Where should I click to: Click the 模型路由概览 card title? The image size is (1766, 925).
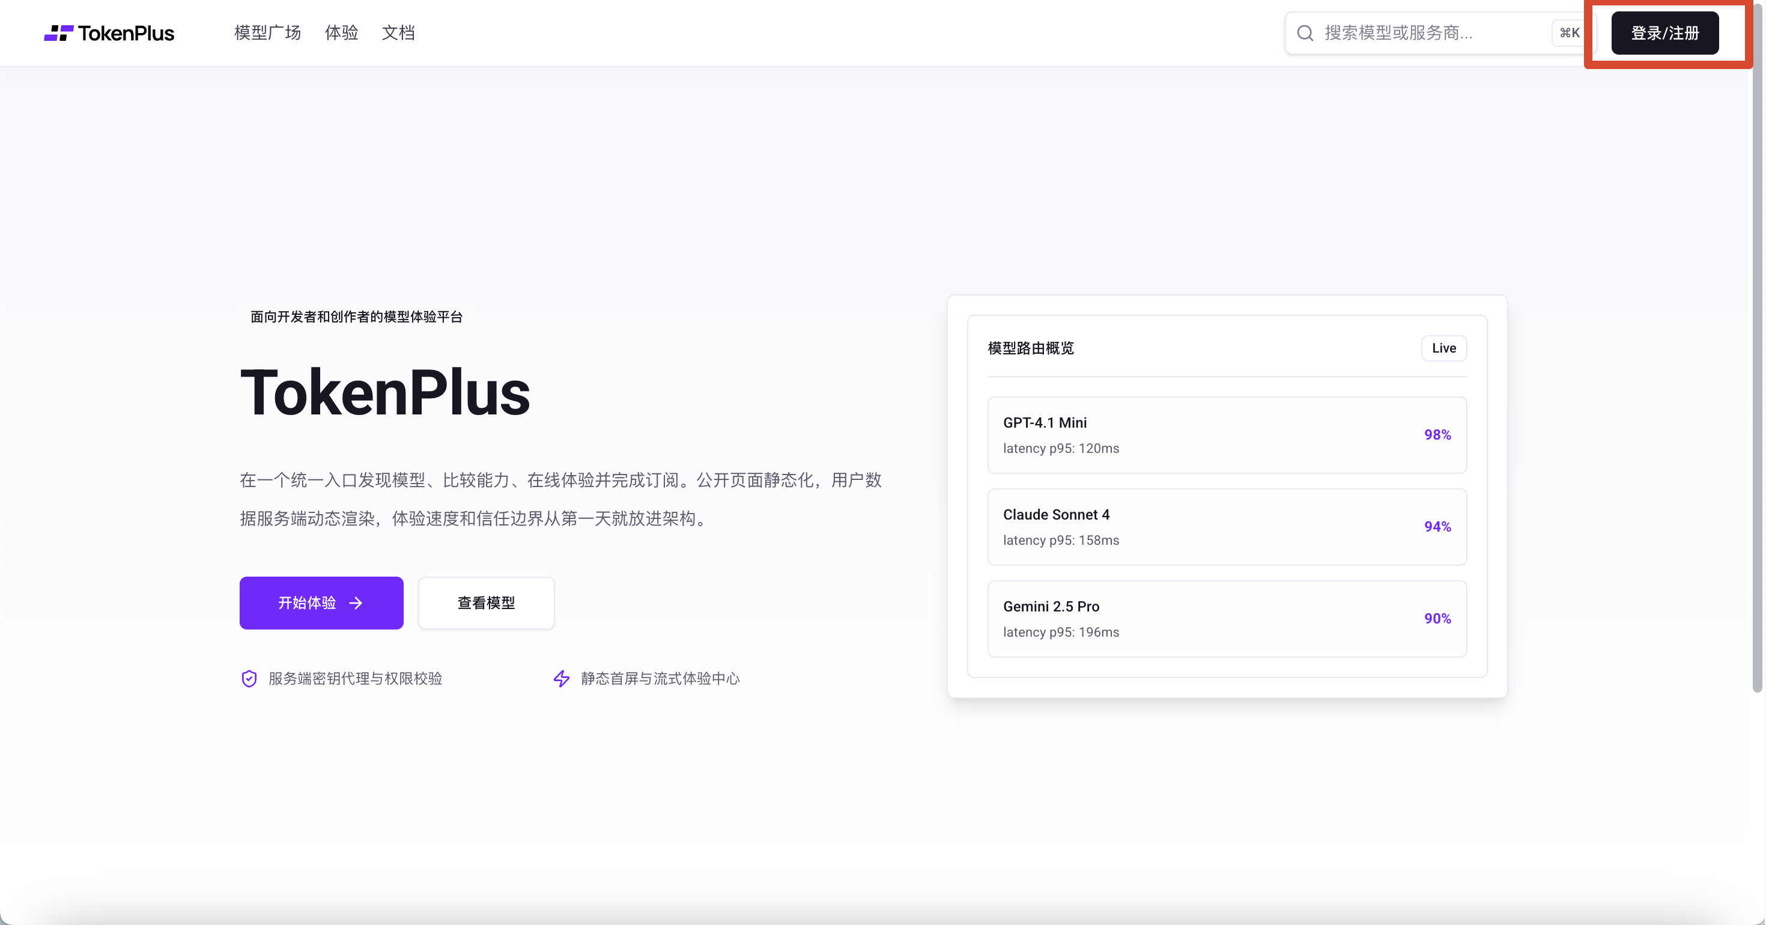pos(1030,348)
